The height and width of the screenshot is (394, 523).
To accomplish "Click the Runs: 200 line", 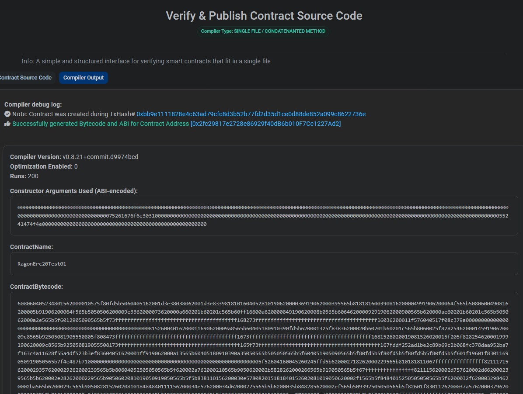I will [x=24, y=176].
